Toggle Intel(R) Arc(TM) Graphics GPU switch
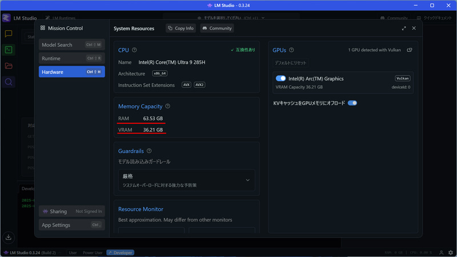This screenshot has width=457, height=257. pyautogui.click(x=280, y=78)
